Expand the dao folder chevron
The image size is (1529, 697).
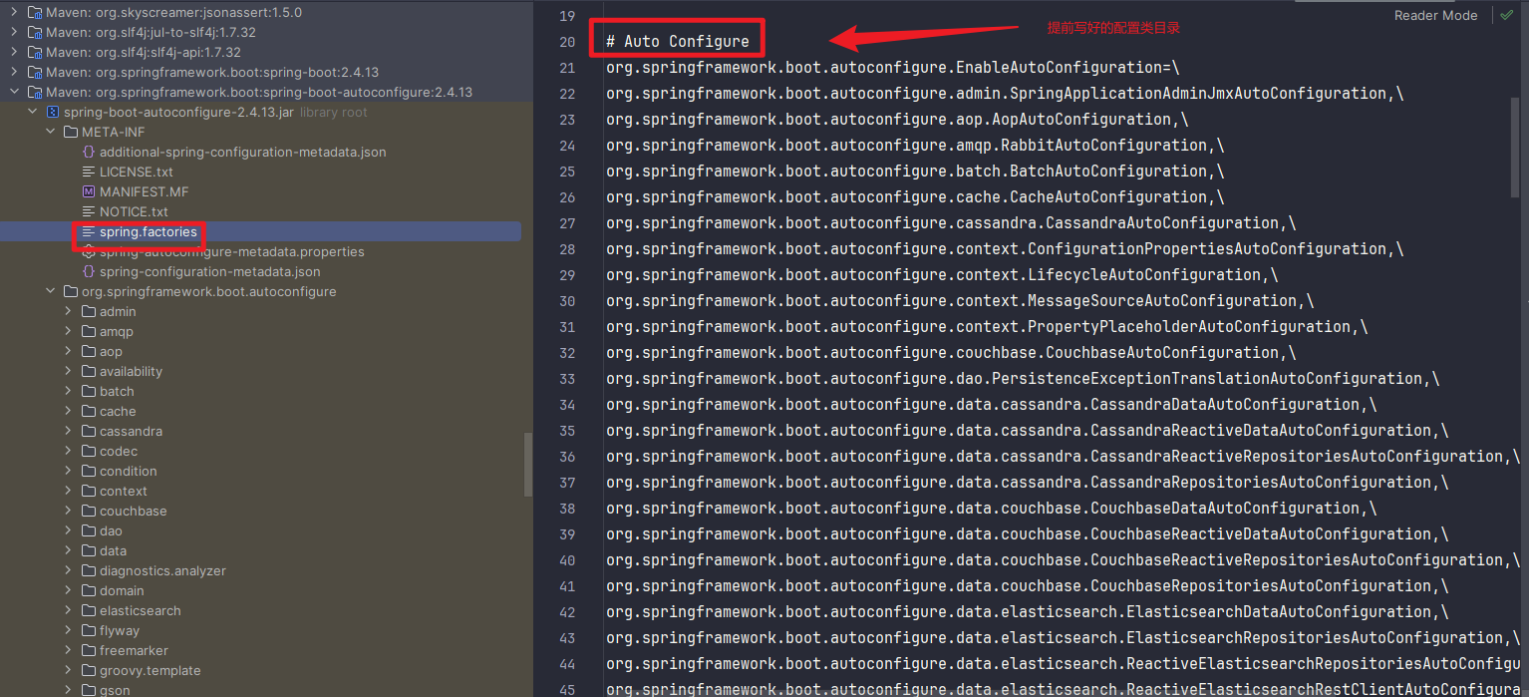click(68, 531)
